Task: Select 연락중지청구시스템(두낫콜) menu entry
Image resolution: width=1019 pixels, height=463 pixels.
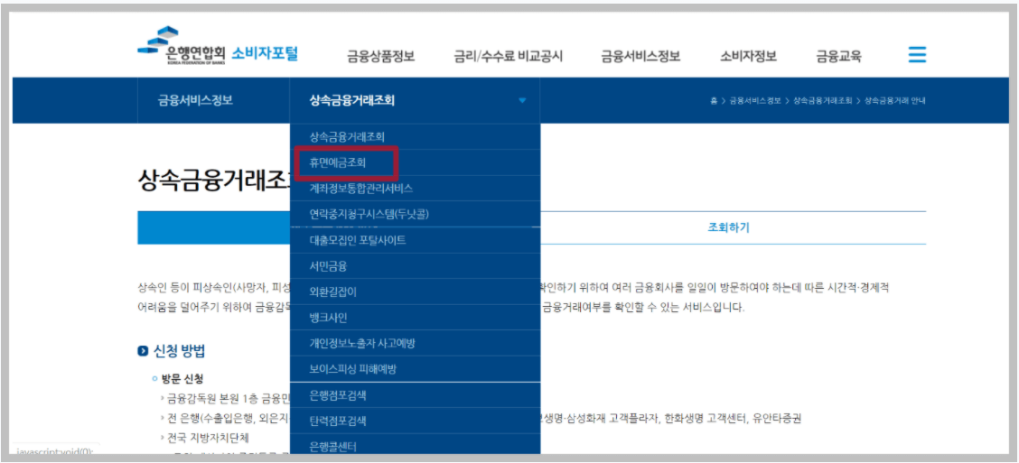Action: click(x=415, y=214)
